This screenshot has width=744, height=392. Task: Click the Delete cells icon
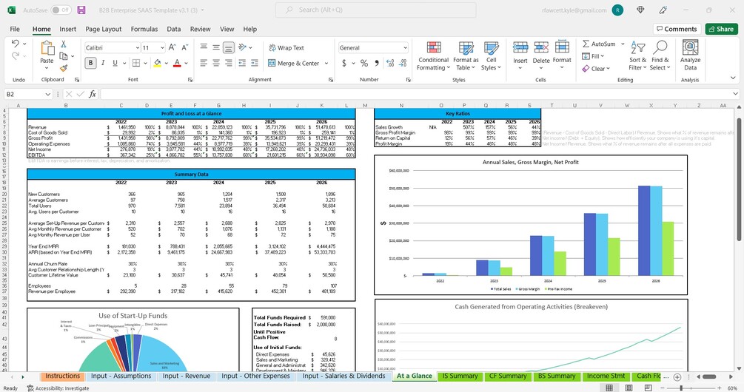(541, 47)
